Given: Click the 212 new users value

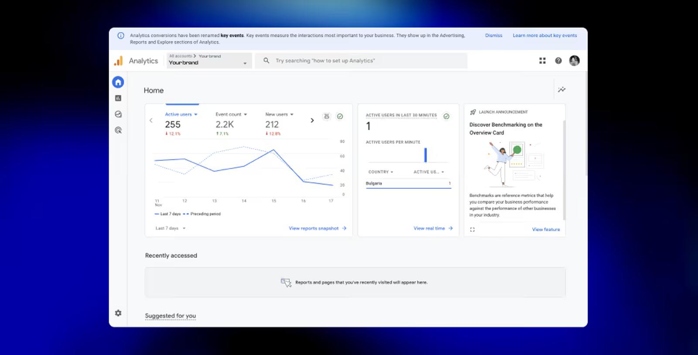Looking at the screenshot, I should (x=272, y=124).
